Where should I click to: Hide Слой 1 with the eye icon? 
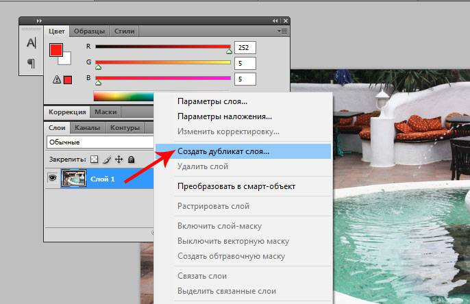[52, 178]
